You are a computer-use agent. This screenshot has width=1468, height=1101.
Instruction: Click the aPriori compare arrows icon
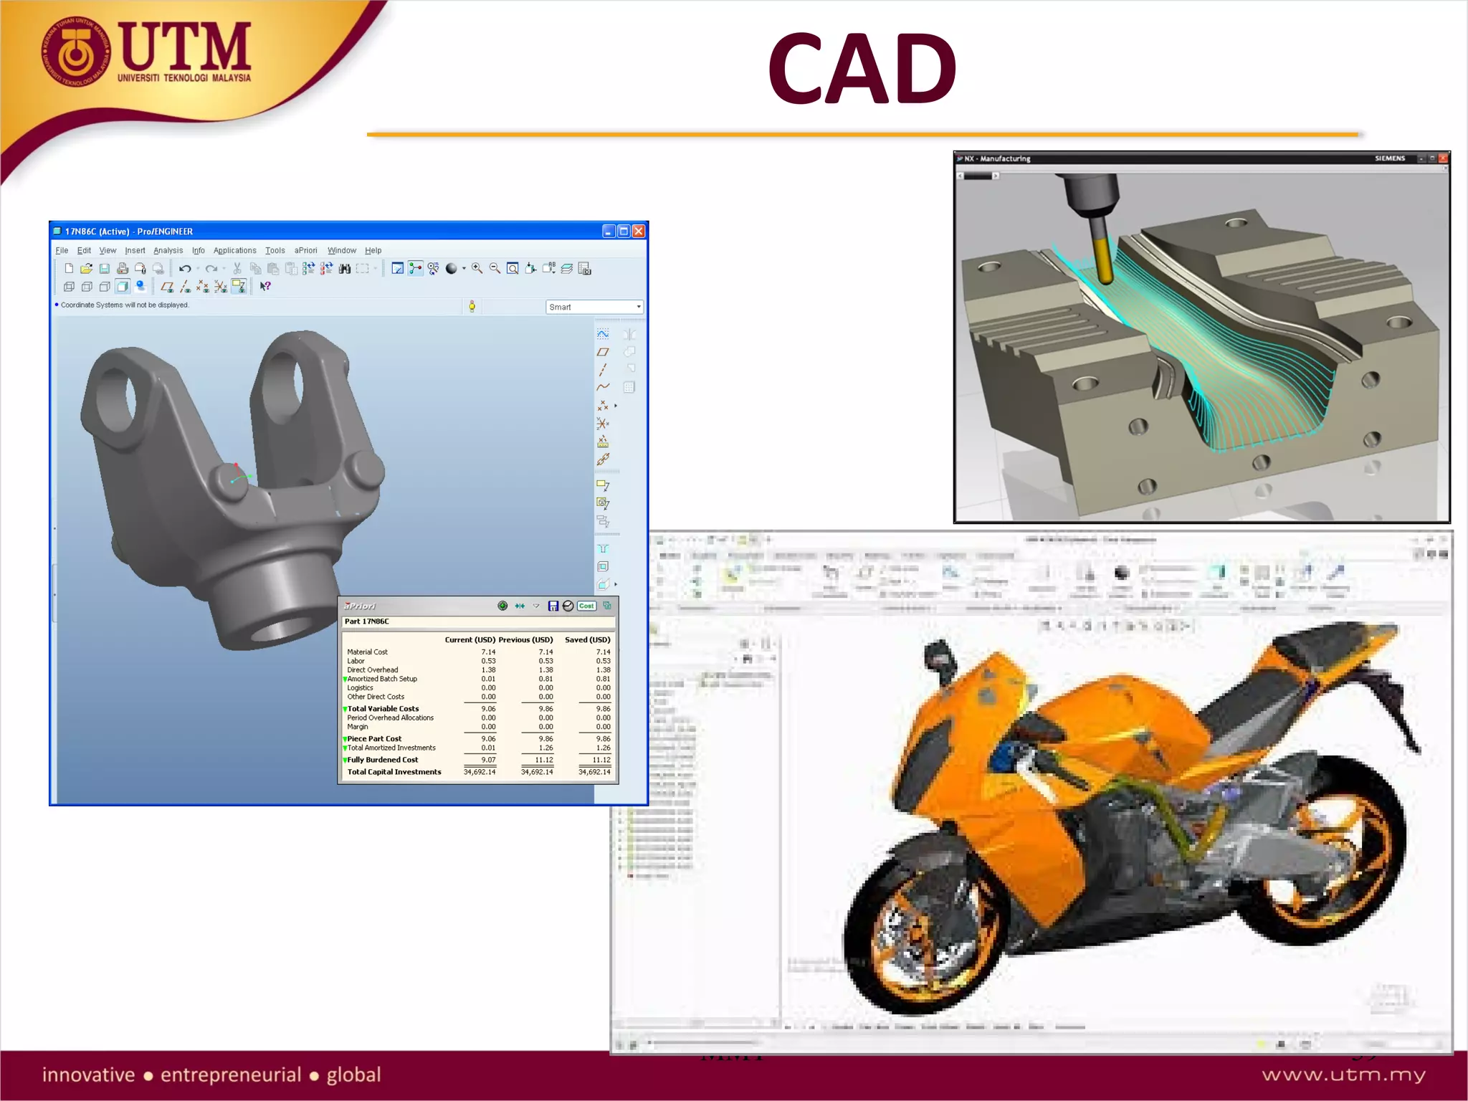[520, 606]
